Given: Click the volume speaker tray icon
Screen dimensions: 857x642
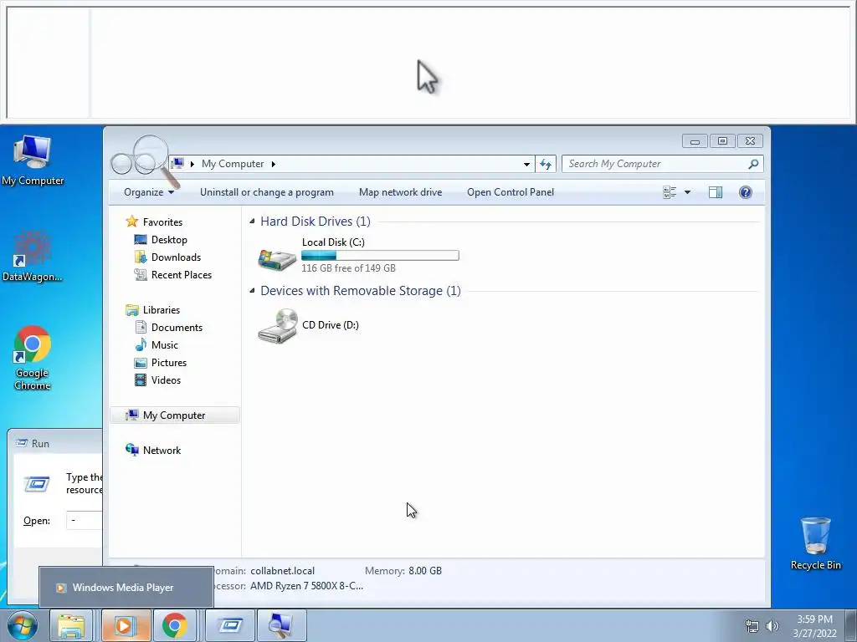Looking at the screenshot, I should coord(772,626).
